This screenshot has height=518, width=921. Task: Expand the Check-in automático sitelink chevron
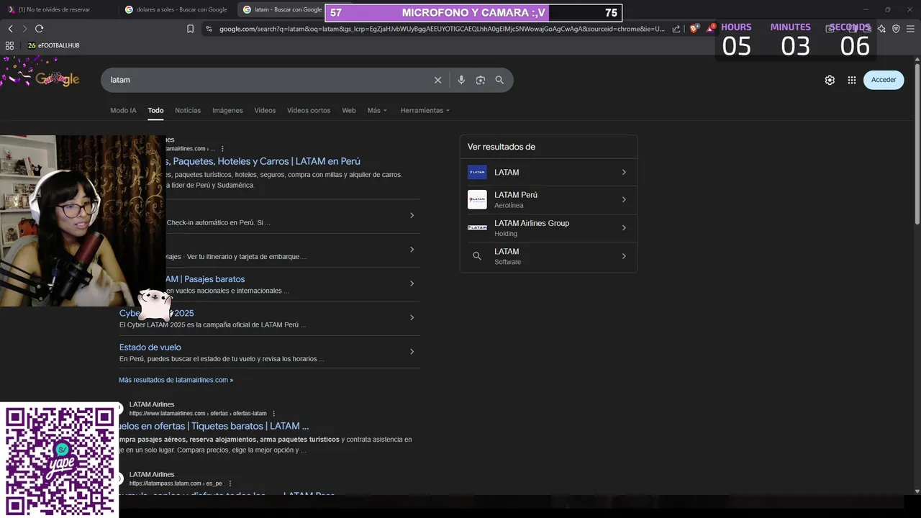[412, 215]
